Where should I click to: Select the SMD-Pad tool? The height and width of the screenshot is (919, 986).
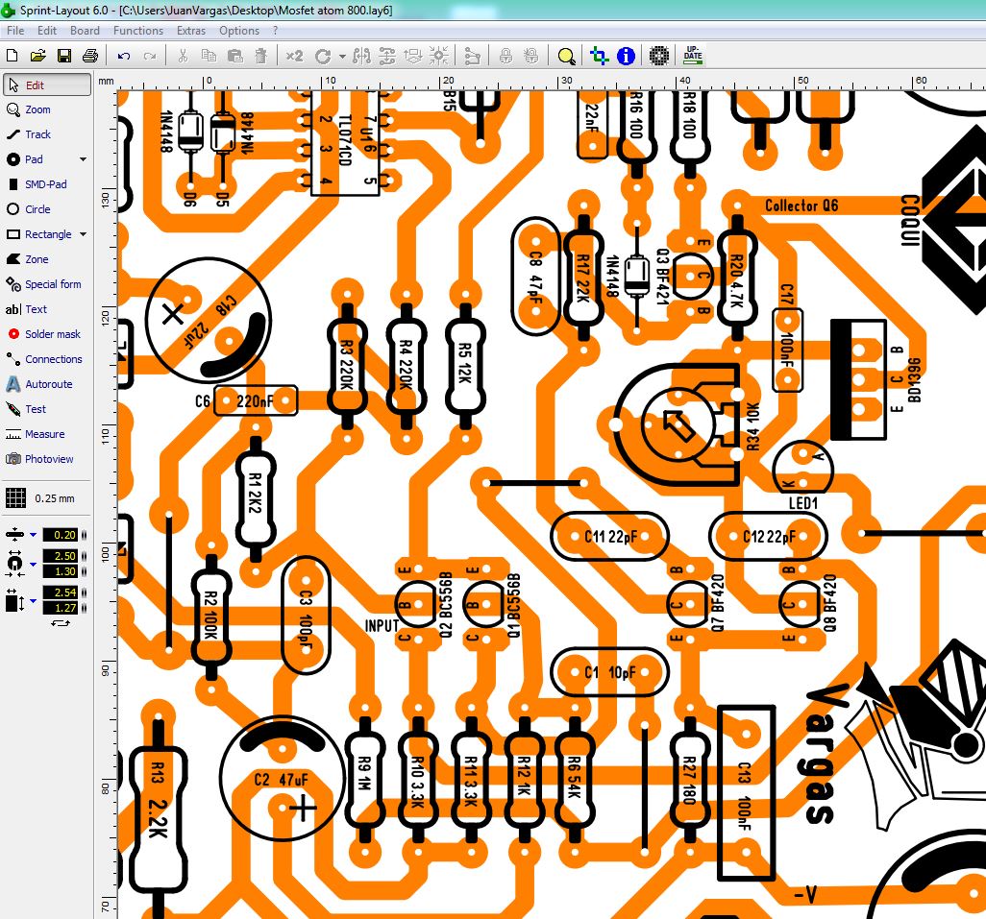coord(47,184)
